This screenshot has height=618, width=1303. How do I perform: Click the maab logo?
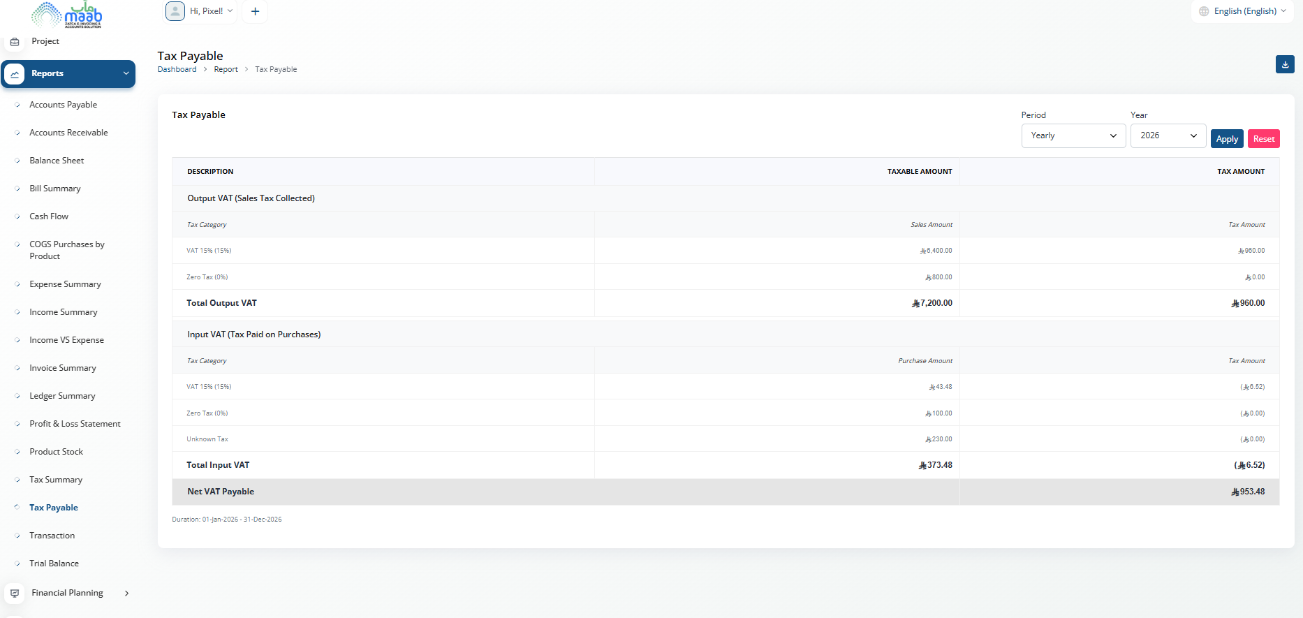[68, 14]
